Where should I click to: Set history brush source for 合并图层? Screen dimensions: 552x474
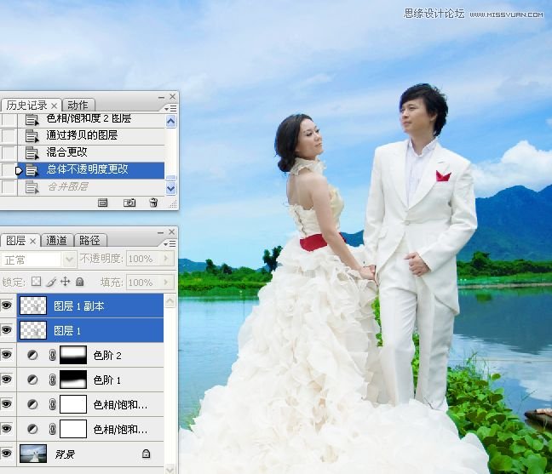[x=9, y=186]
